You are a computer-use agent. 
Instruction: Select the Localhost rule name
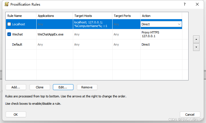19,24
